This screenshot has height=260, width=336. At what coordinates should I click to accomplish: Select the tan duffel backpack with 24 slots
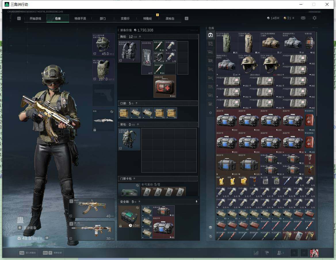pos(249,43)
